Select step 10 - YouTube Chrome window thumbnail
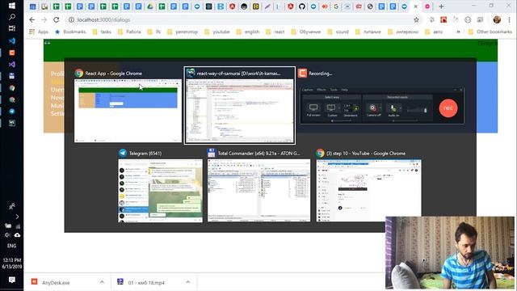517x291 pixels. click(x=368, y=186)
